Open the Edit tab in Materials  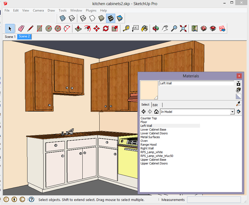click(x=155, y=105)
